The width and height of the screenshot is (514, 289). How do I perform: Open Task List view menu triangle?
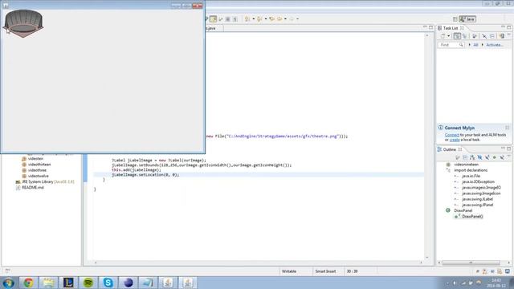coord(508,35)
